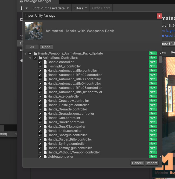This screenshot has width=175, height=179.
Task: Click the None selection button
Action: (46, 47)
